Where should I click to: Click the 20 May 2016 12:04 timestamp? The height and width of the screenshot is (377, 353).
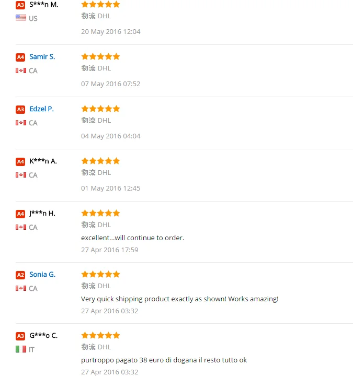click(x=110, y=31)
